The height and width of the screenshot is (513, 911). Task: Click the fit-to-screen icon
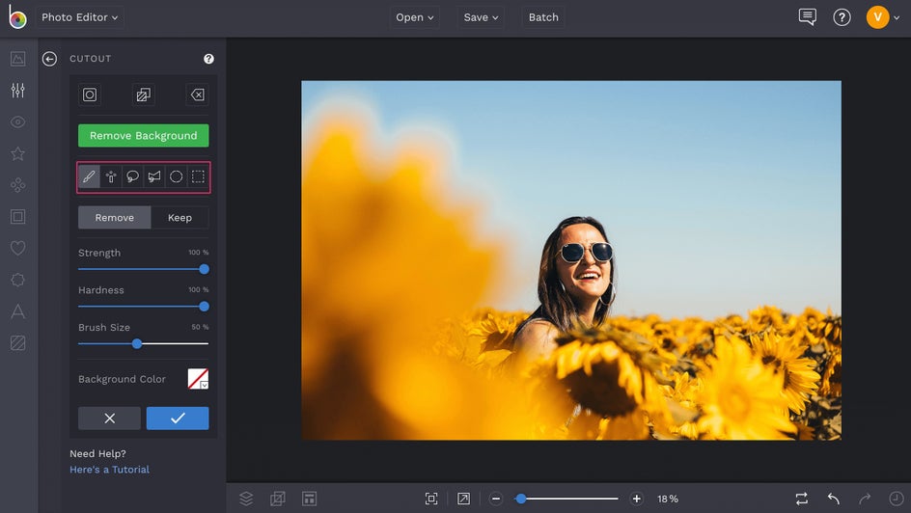coord(431,499)
